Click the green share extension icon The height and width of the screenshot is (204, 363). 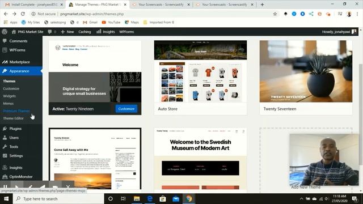point(311,14)
